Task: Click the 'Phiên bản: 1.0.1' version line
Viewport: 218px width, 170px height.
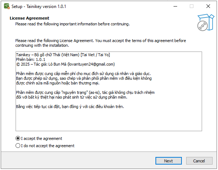Action: (31, 59)
